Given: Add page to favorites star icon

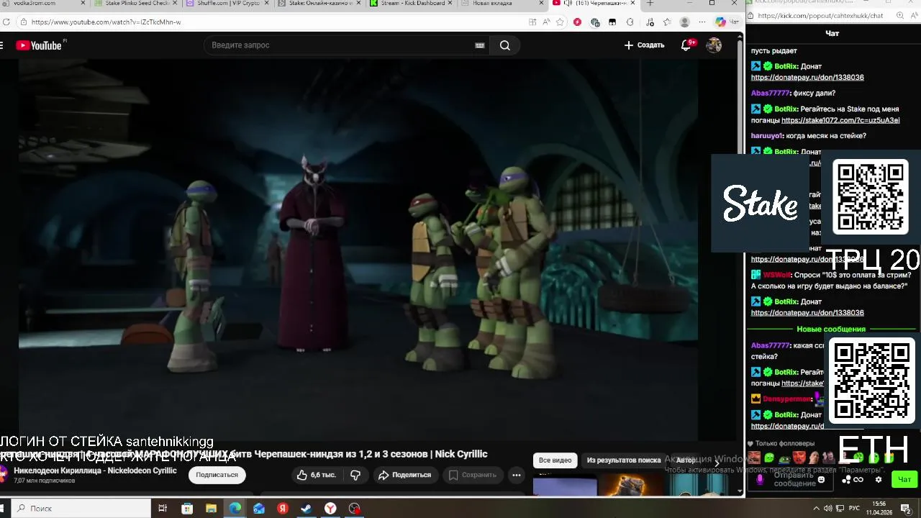Looking at the screenshot, I should click(x=560, y=22).
